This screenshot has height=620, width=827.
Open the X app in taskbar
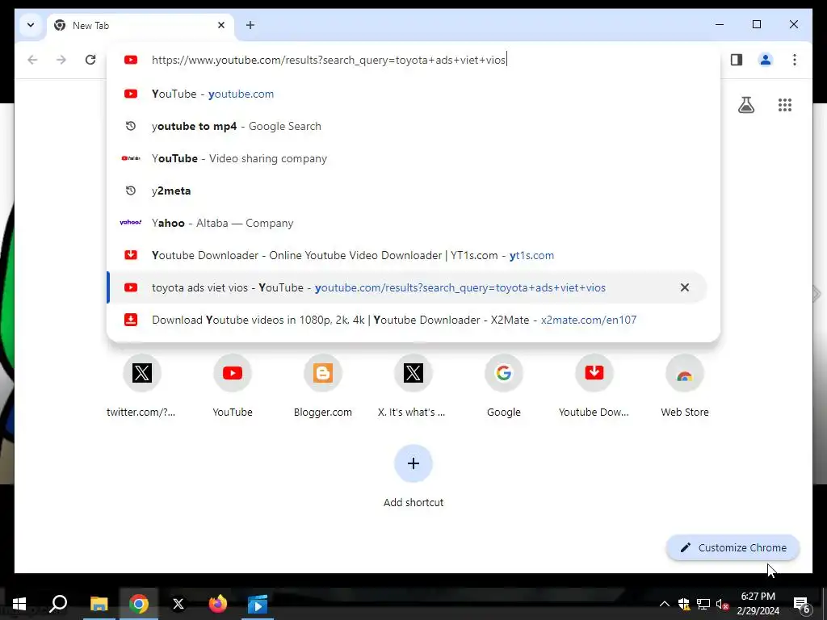coord(178,604)
